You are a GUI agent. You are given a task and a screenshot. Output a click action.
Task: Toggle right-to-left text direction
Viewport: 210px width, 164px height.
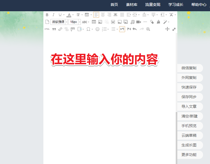click(x=129, y=29)
